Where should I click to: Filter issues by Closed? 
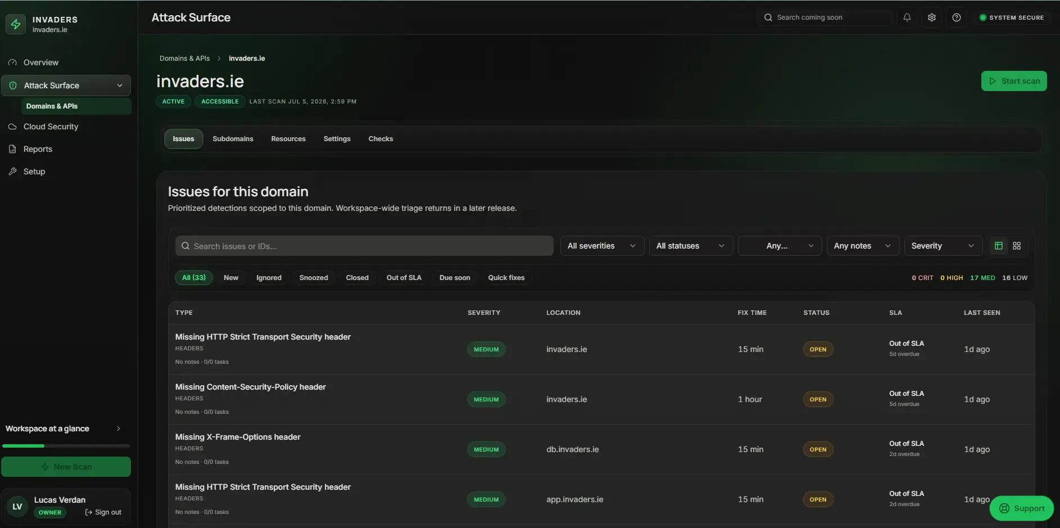tap(357, 278)
